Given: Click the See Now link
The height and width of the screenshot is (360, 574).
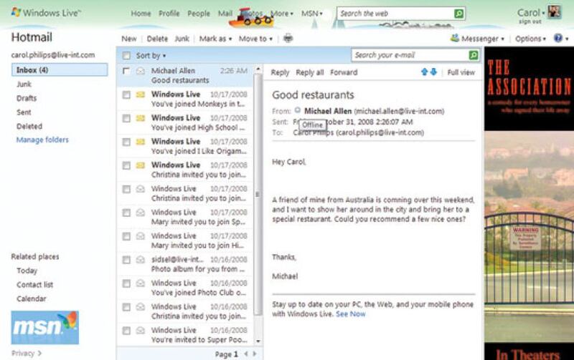Looking at the screenshot, I should (351, 314).
